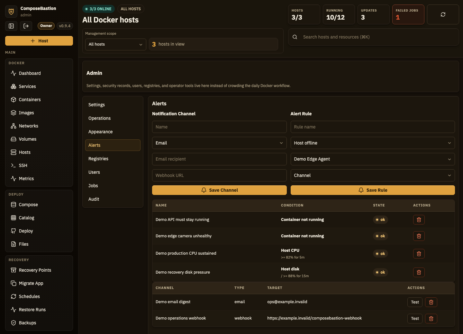
Task: Click the Compose database icon
Action: (14, 205)
